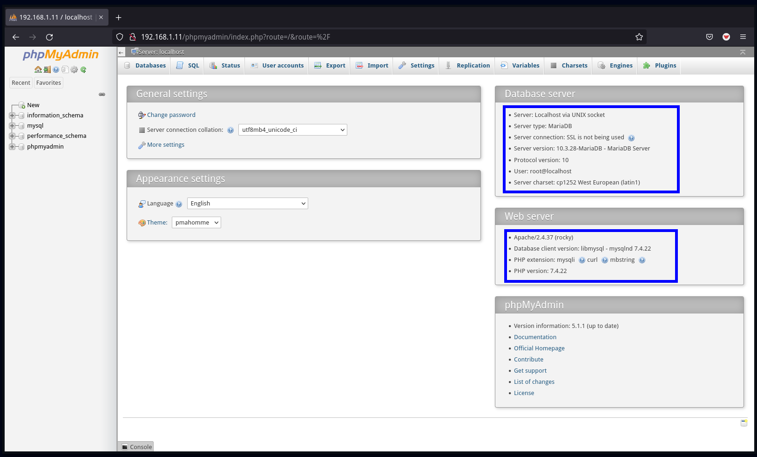757x457 pixels.
Task: Open the Language dropdown showing English
Action: tap(248, 204)
